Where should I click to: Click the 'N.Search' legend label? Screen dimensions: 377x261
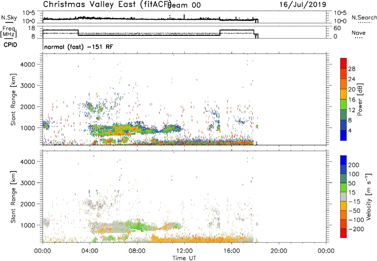coord(364,17)
